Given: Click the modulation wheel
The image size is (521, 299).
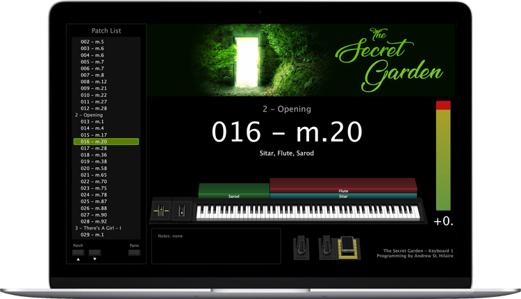Looking at the screenshot, I should 182,210.
